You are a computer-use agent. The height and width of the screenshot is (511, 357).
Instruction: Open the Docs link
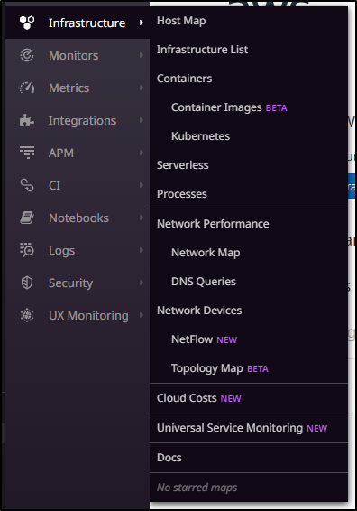click(x=169, y=458)
